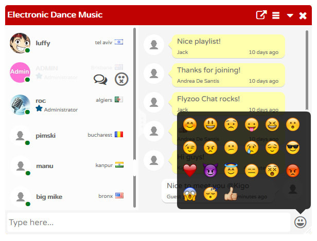
Task: Insert the big grin emoji
Action: [x=210, y=124]
